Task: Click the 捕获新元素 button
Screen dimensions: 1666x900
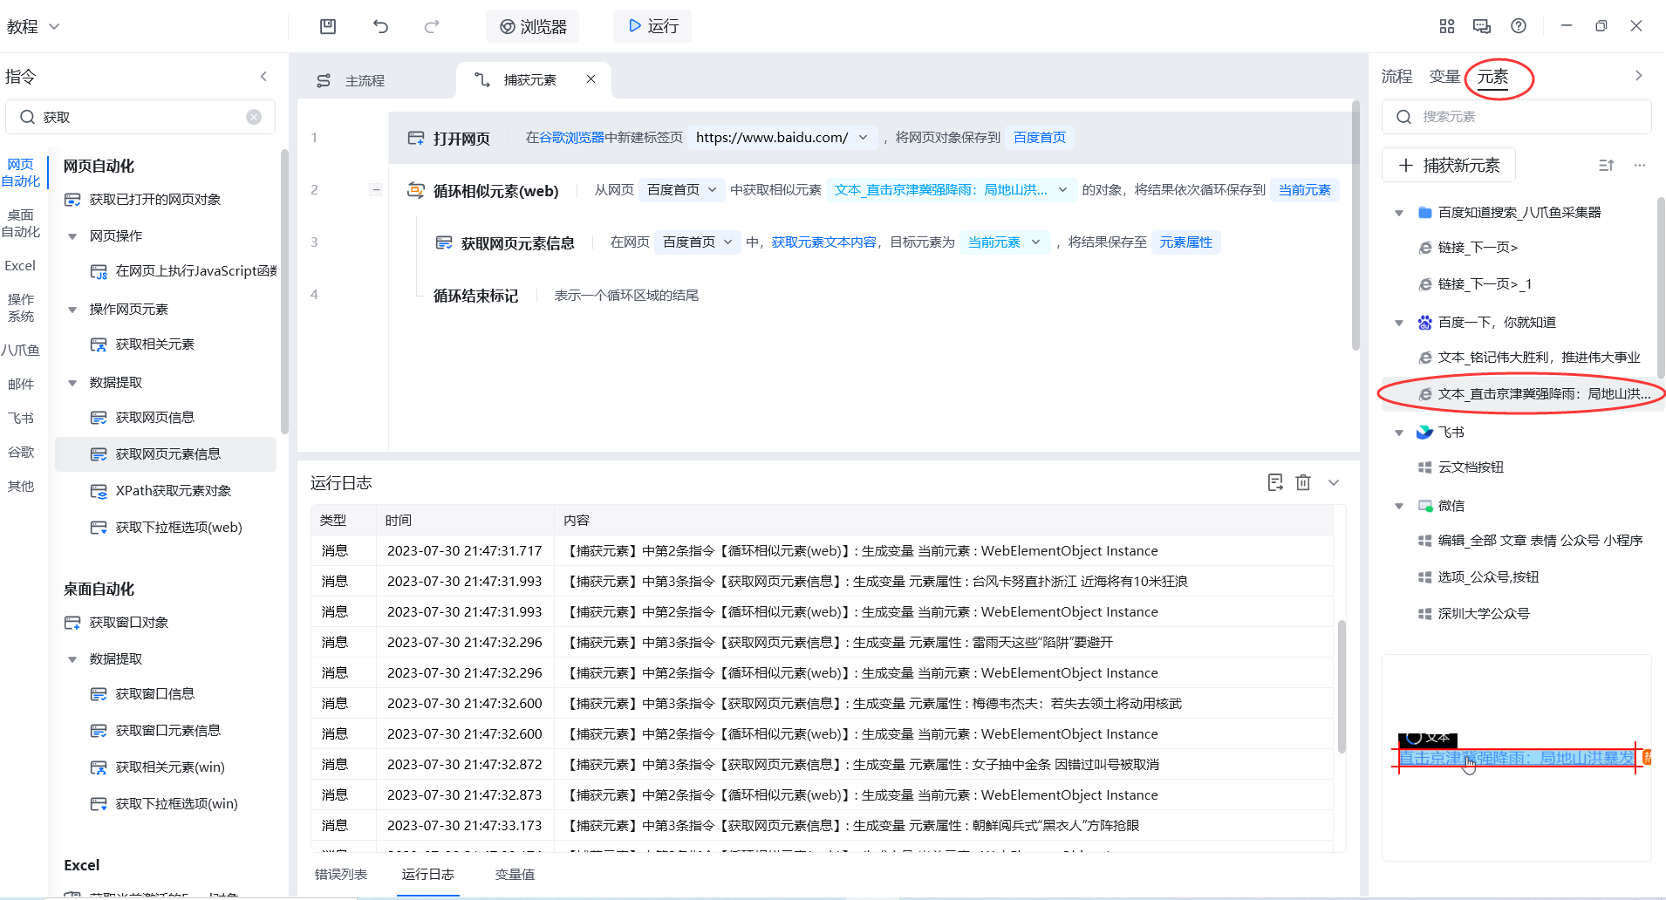Action: click(1449, 165)
